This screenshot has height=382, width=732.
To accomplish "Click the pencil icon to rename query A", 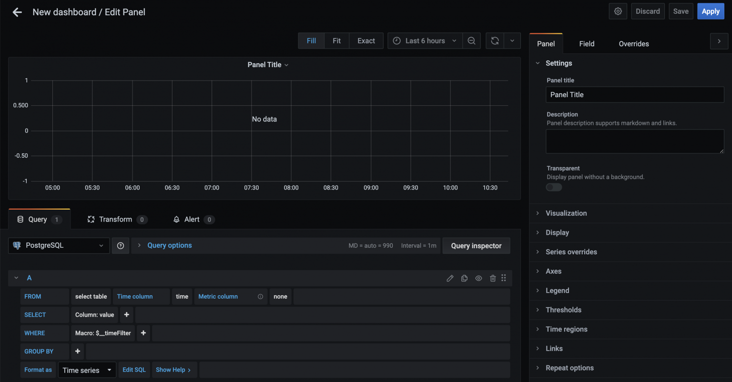I will (450, 278).
